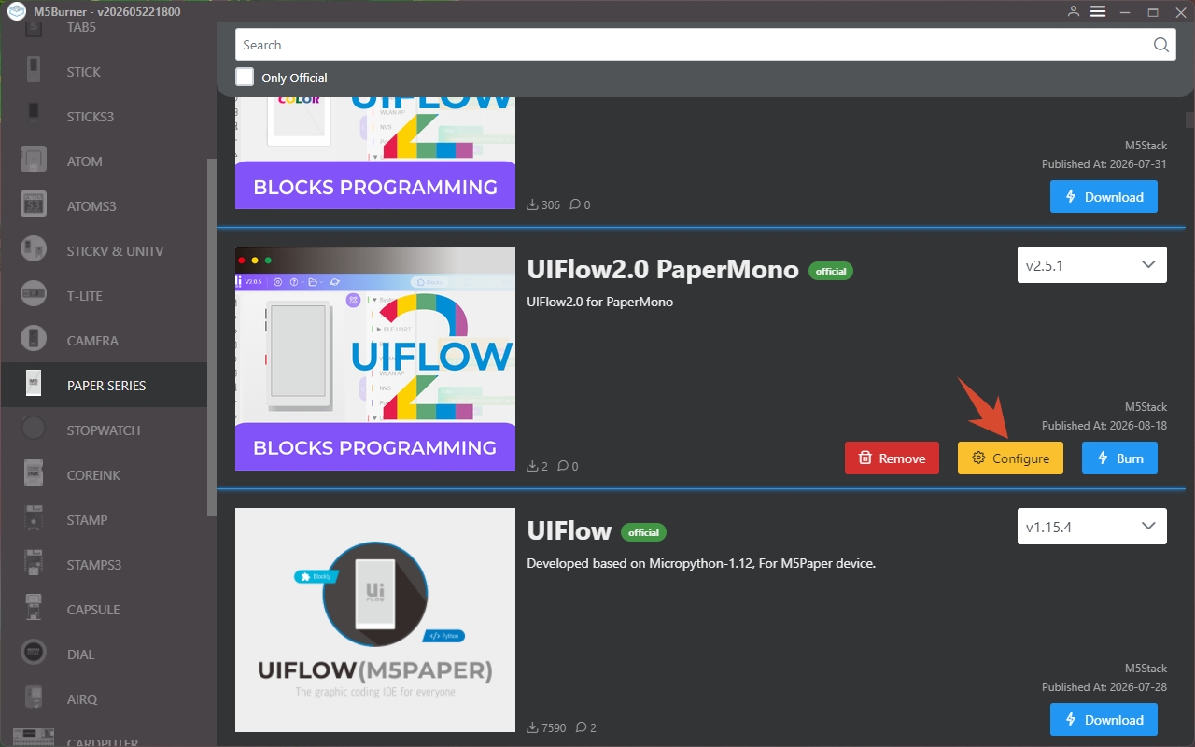This screenshot has height=747, width=1195.
Task: Open the AIRQ category
Action: (104, 698)
